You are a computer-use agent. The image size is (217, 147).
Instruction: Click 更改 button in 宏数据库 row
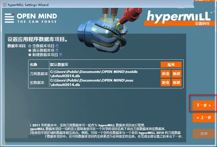[165, 83]
